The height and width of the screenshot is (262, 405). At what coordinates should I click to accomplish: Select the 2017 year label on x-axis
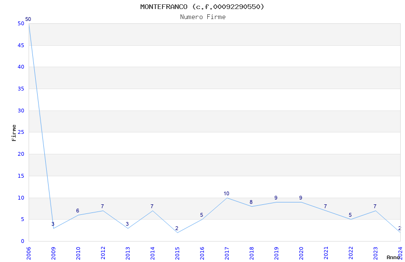(x=227, y=253)
